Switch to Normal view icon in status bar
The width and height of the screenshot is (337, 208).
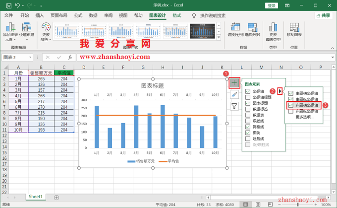tap(245, 205)
